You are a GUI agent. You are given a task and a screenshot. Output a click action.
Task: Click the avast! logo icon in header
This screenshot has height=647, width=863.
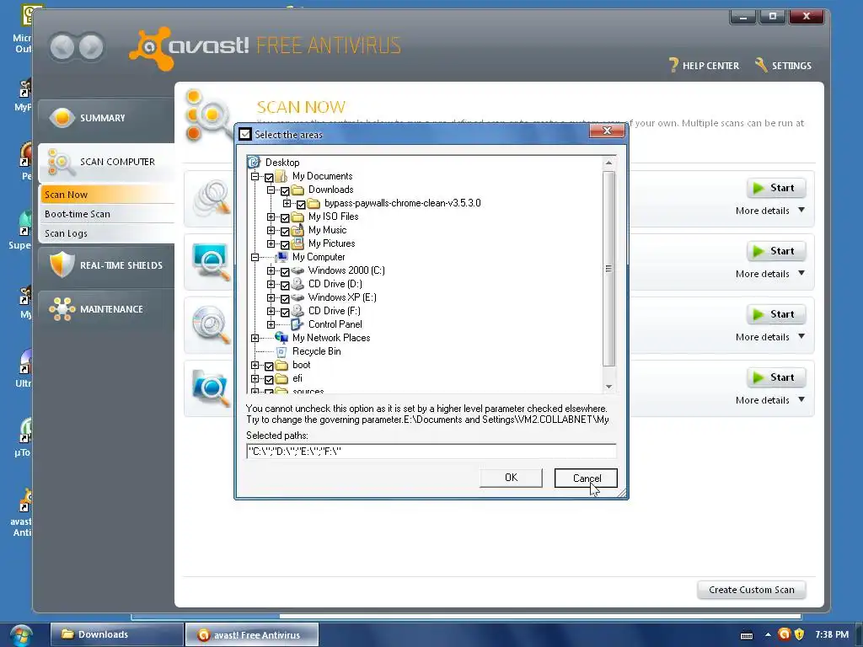coord(150,48)
